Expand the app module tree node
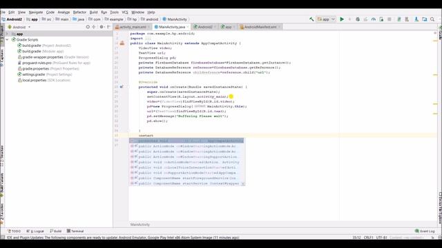Image resolution: width=442 pixels, height=248 pixels. tap(8, 34)
